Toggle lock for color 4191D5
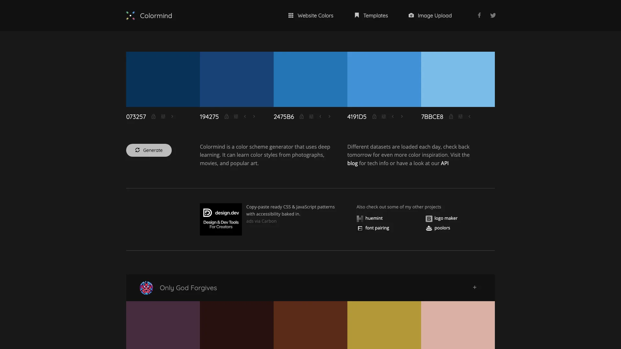This screenshot has width=621, height=349. (374, 116)
